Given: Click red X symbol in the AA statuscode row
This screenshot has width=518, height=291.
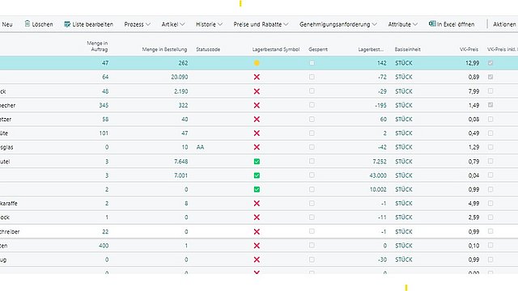Looking at the screenshot, I should coord(257,147).
